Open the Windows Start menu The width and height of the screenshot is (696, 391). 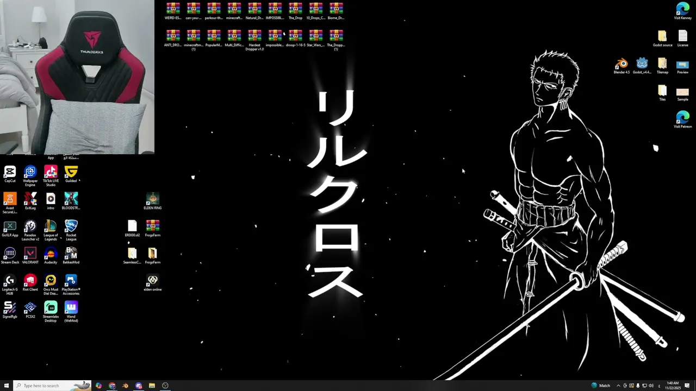pyautogui.click(x=7, y=386)
